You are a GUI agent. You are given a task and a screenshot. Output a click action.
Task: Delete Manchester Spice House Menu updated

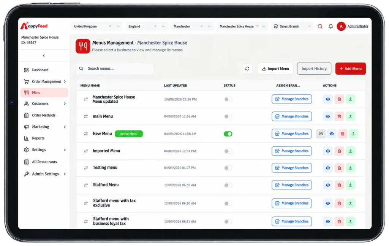339,99
